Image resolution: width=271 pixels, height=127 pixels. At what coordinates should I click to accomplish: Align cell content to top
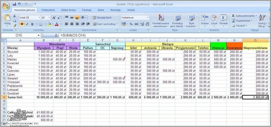click(67, 17)
